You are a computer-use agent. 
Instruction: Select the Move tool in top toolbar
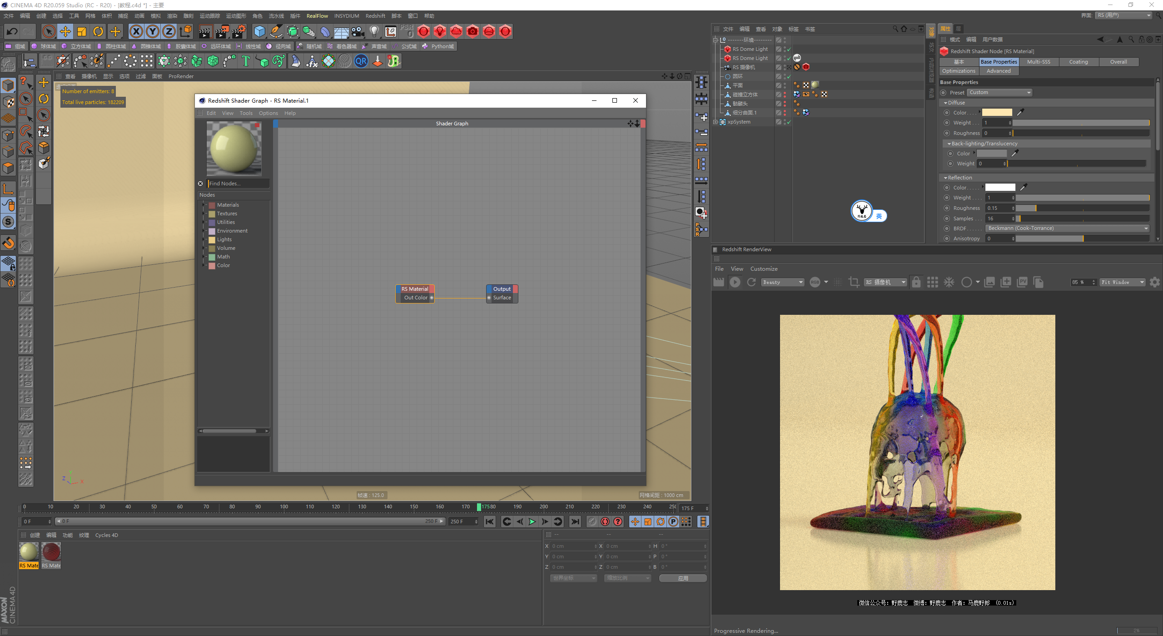[65, 31]
